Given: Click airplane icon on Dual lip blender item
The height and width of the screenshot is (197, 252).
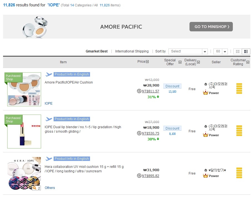Looking at the screenshot, I should click(49, 119).
